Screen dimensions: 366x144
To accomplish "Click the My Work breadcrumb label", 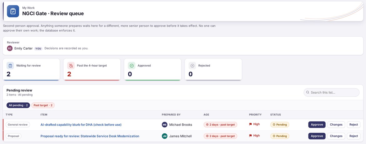I will click(28, 8).
